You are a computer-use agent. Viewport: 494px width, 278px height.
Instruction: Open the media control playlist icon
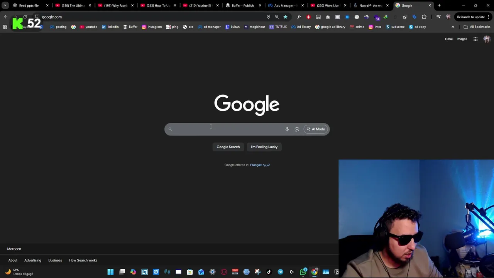point(438,17)
